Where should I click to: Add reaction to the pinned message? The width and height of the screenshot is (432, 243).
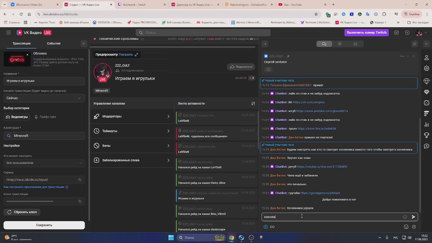click(268, 70)
